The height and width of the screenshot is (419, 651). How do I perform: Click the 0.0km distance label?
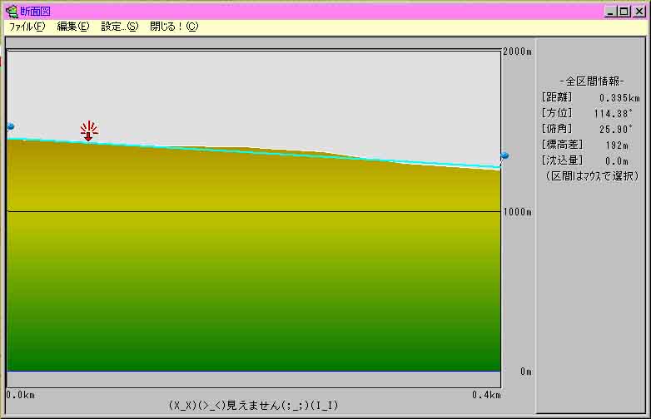click(21, 395)
